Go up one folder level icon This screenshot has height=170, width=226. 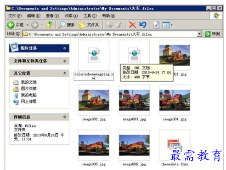coord(50,25)
